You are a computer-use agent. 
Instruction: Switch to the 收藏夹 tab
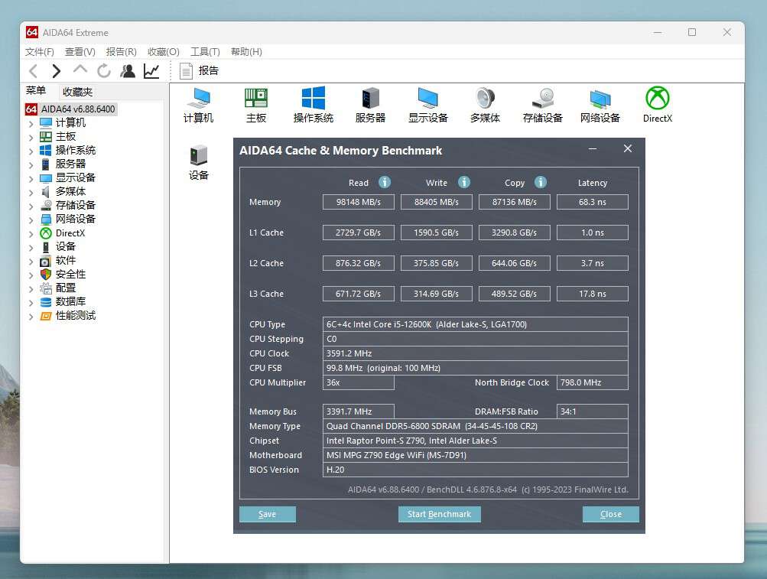tap(77, 92)
